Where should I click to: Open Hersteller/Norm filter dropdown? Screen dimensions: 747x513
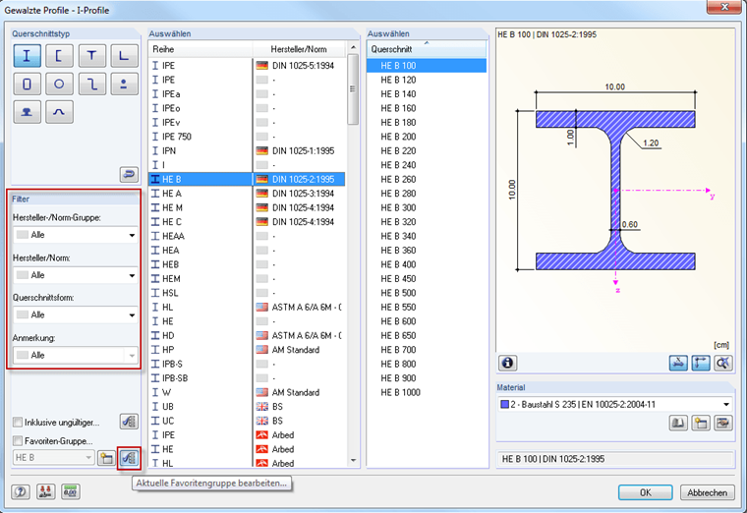[76, 275]
